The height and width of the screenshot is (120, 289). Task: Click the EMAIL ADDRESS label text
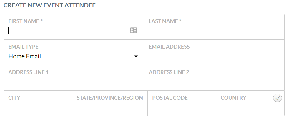pos(169,47)
